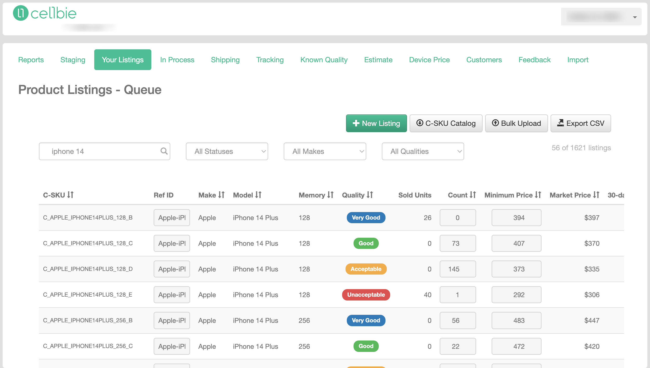This screenshot has height=368, width=650.
Task: Edit Minimum Price 472 field
Action: (516, 346)
